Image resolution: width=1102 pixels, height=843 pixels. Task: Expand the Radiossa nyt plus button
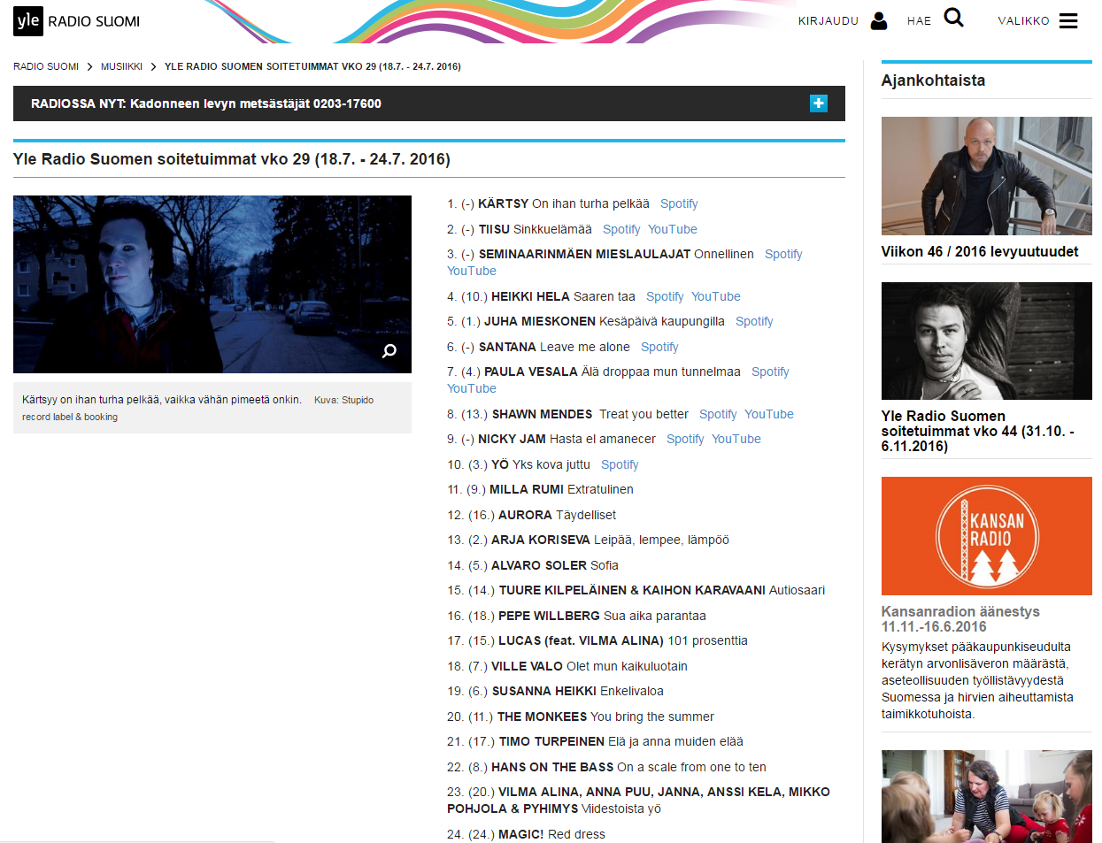819,103
